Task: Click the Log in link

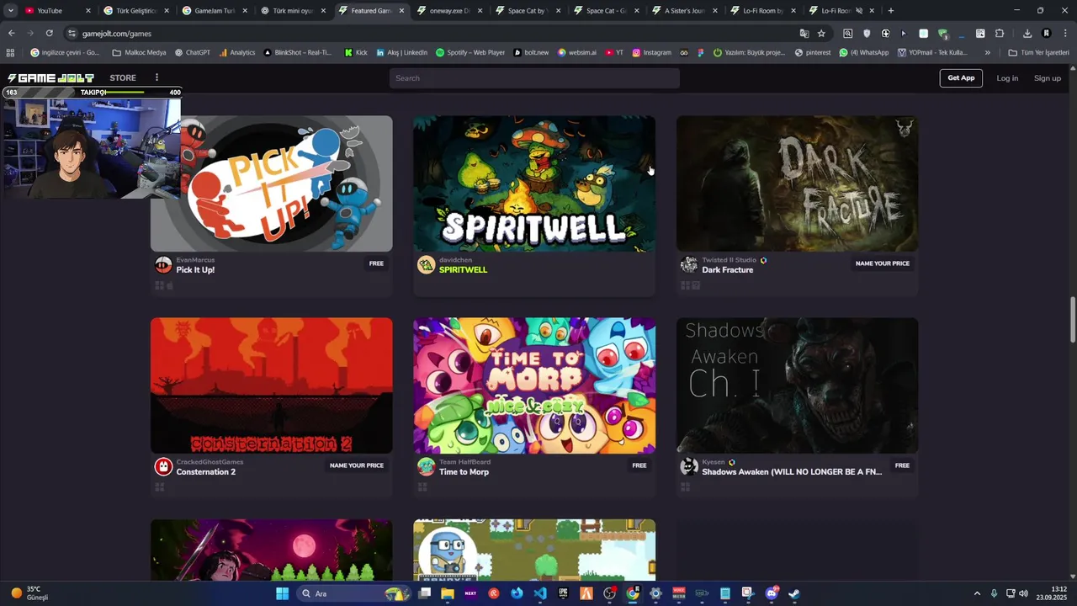Action: [1007, 78]
